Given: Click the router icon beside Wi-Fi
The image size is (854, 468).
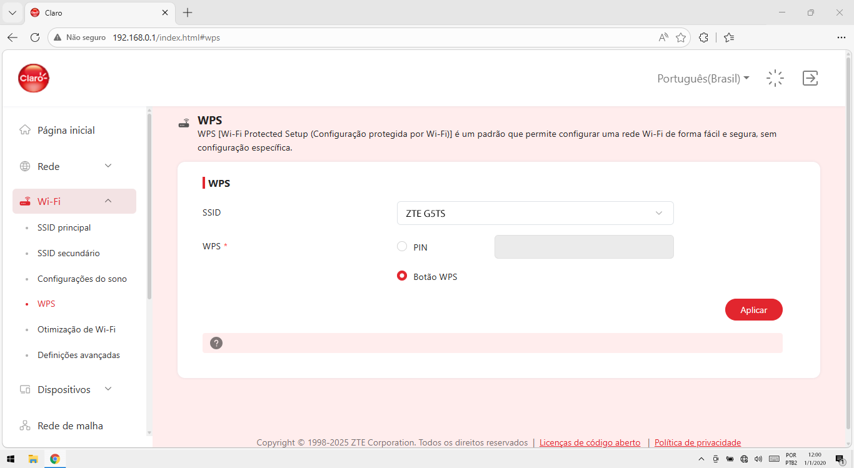Looking at the screenshot, I should pos(25,201).
